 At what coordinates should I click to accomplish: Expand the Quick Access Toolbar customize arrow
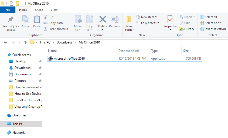point(22,4)
